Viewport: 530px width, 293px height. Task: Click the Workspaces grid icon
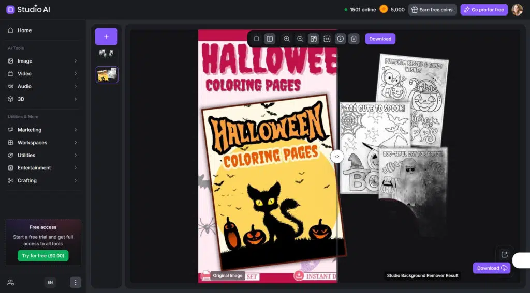pyautogui.click(x=10, y=143)
